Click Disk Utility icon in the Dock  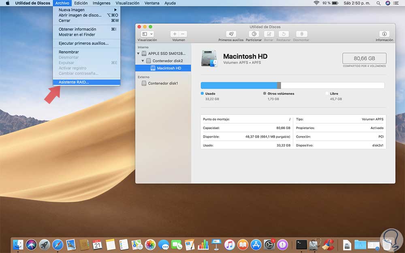(315, 244)
